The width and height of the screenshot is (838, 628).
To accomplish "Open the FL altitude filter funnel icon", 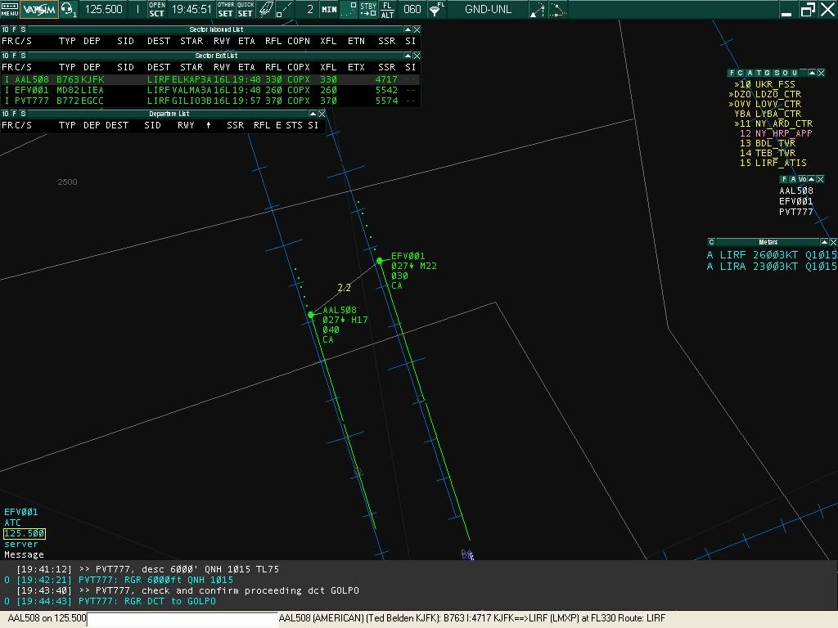I will [437, 9].
